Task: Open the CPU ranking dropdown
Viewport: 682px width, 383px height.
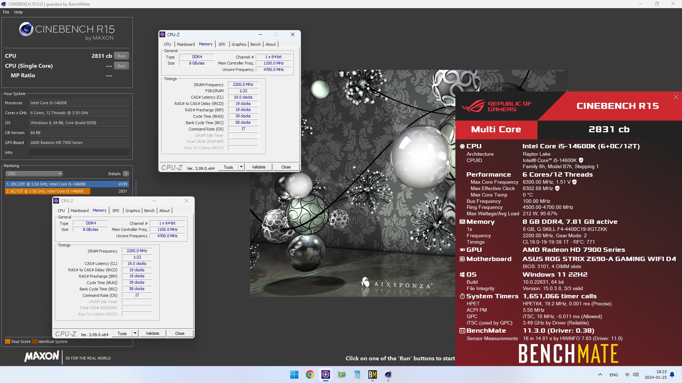Action: point(34,174)
